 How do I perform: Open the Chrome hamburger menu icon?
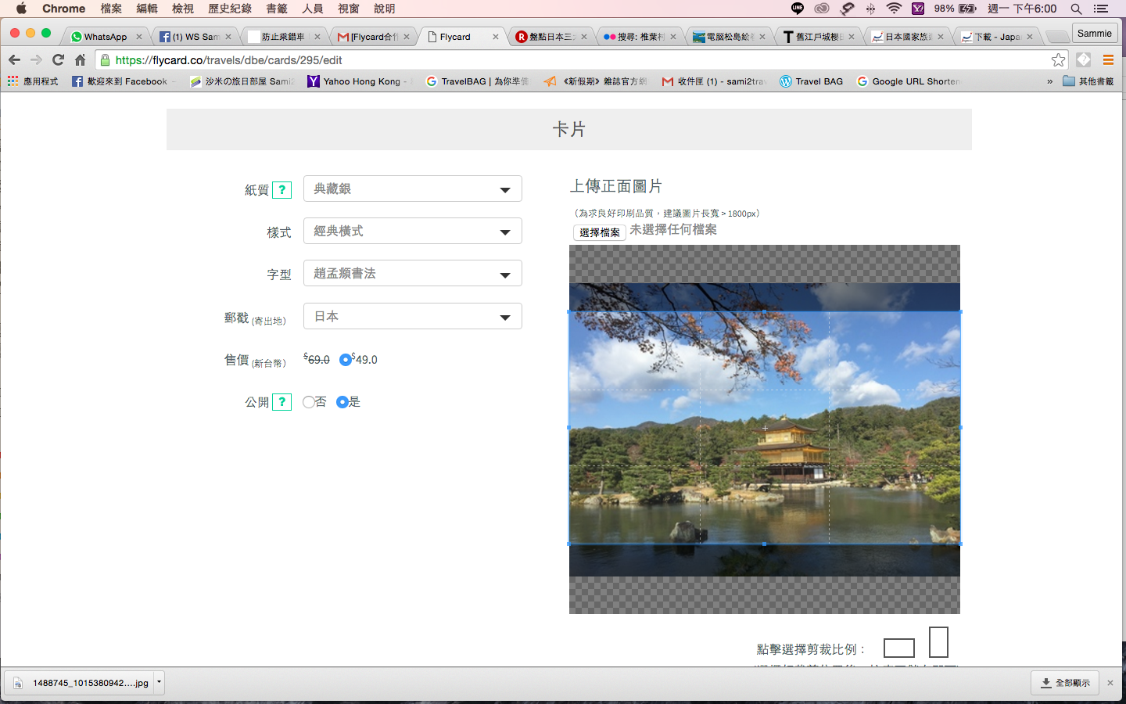(1108, 60)
